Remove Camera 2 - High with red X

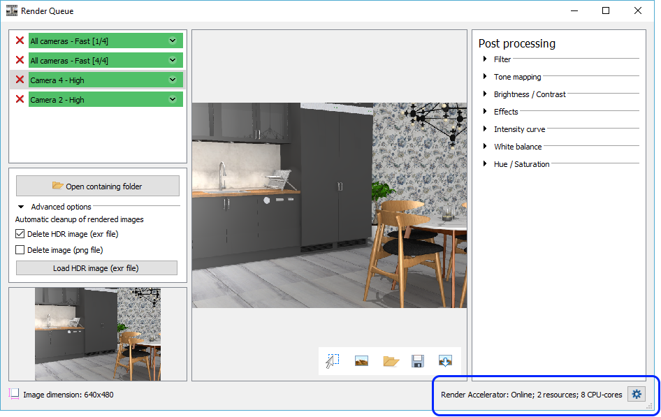[20, 99]
